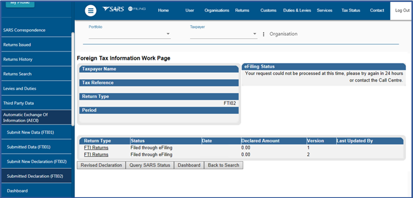Select Submit New Declaration (FTI02)

coord(36,162)
